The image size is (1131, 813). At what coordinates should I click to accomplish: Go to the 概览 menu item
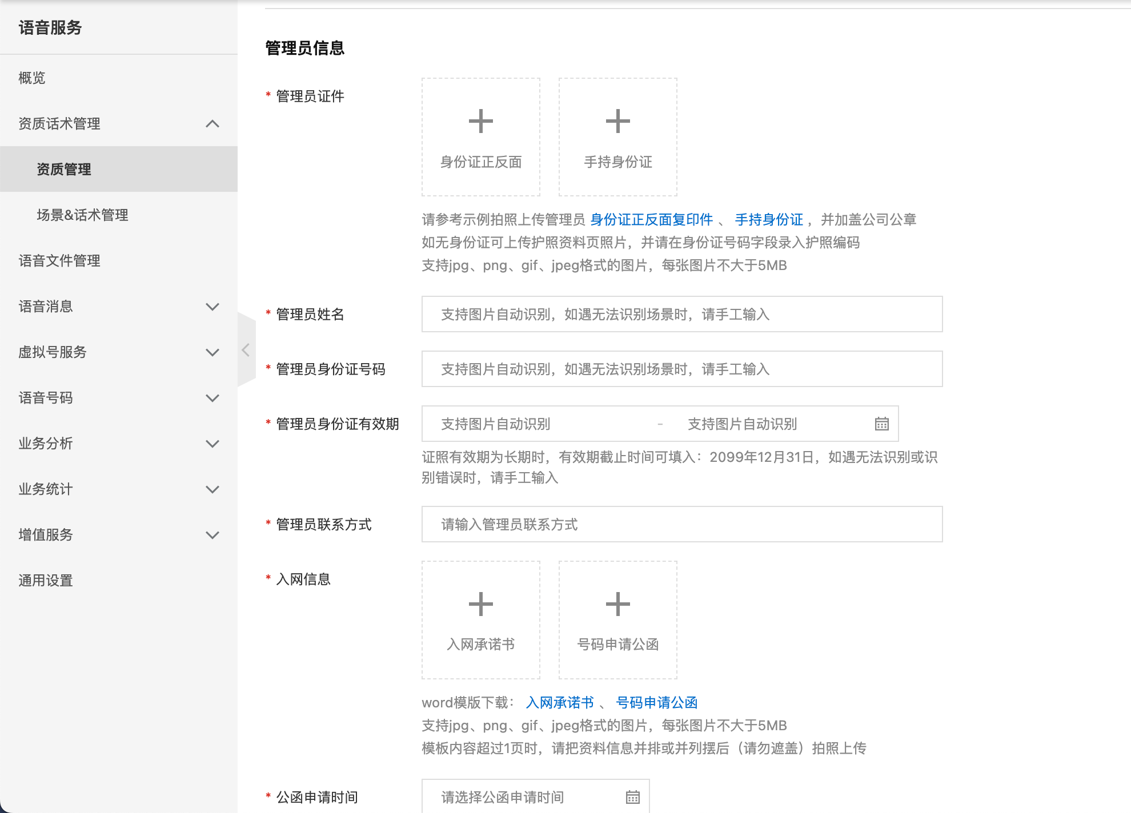coord(32,78)
